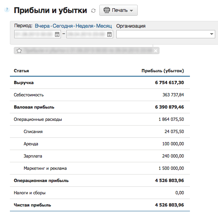Click the Прибыли и убытки page title
This screenshot has height=216, width=218.
(x=50, y=10)
